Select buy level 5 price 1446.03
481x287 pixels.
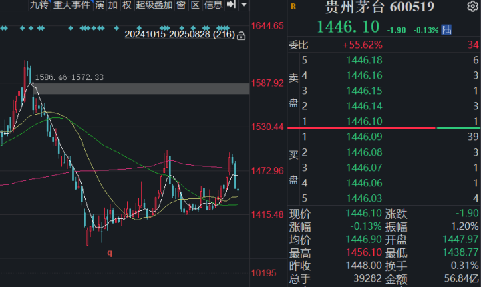point(364,198)
